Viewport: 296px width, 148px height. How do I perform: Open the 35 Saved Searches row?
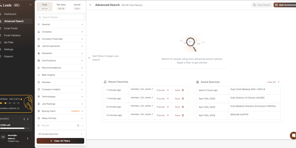click(x=60, y=134)
